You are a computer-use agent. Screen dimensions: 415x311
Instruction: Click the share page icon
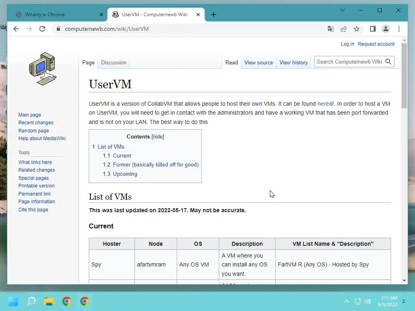click(344, 29)
